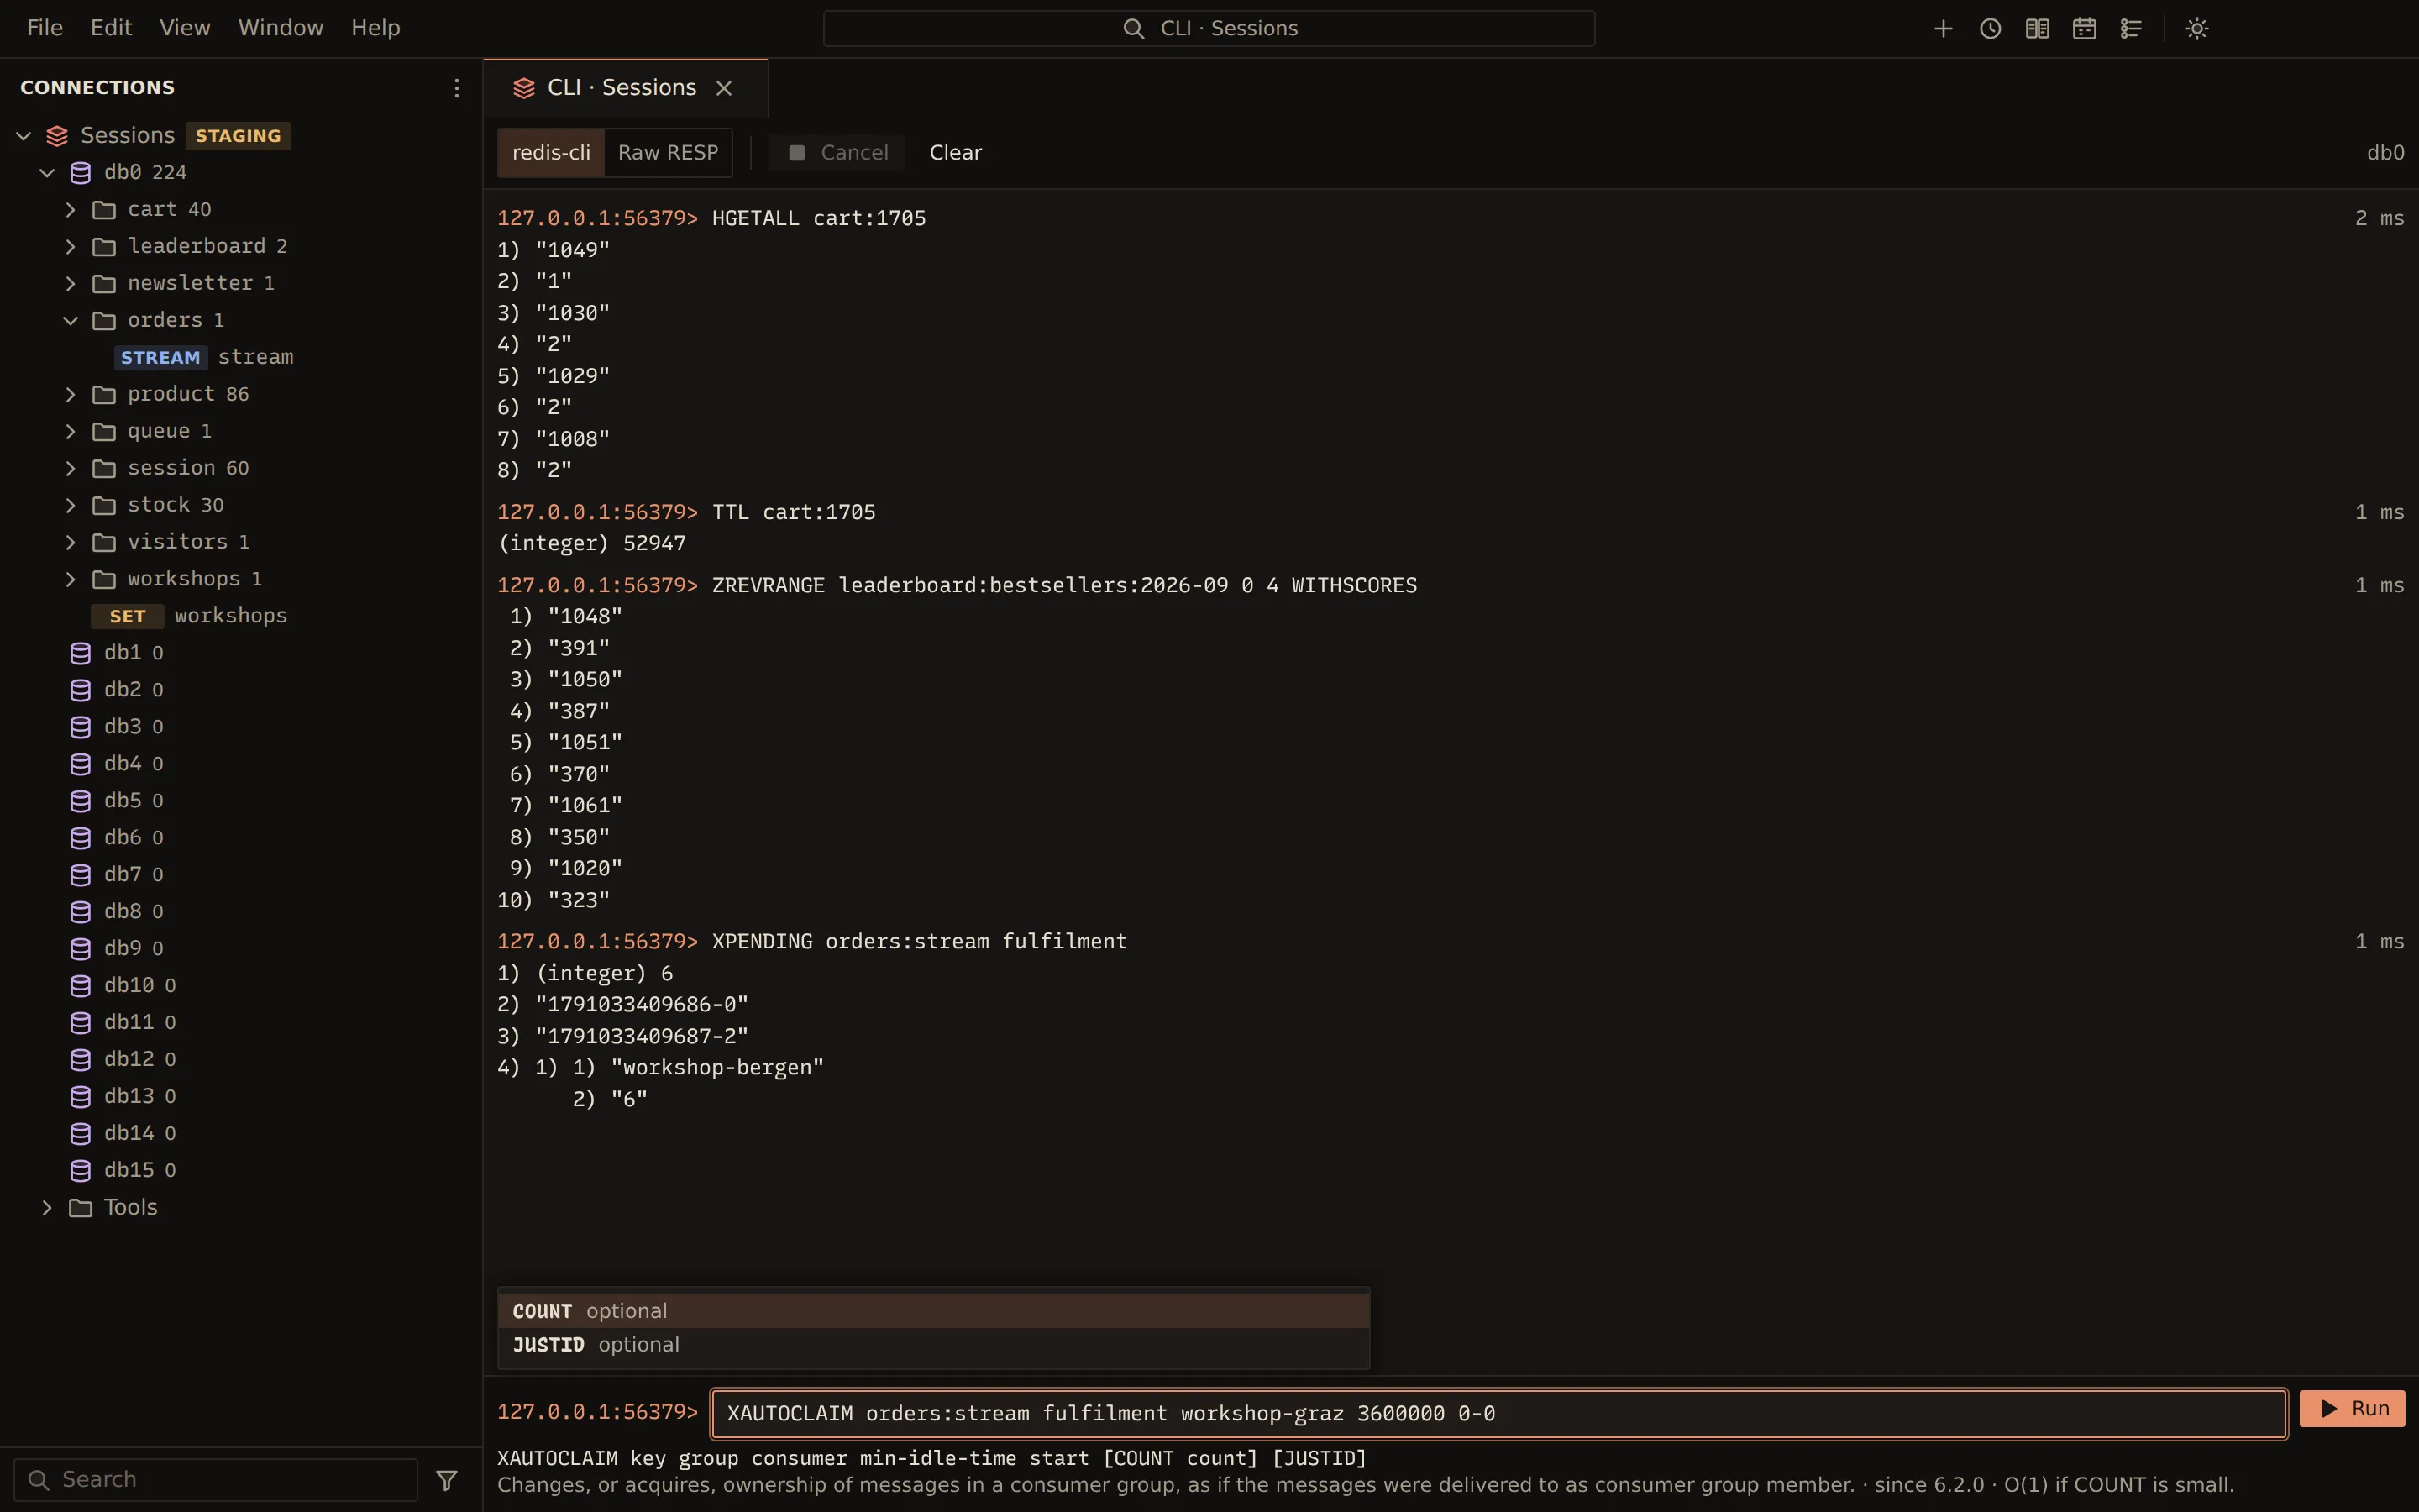Open the calendar icon in top toolbar

tap(2084, 28)
